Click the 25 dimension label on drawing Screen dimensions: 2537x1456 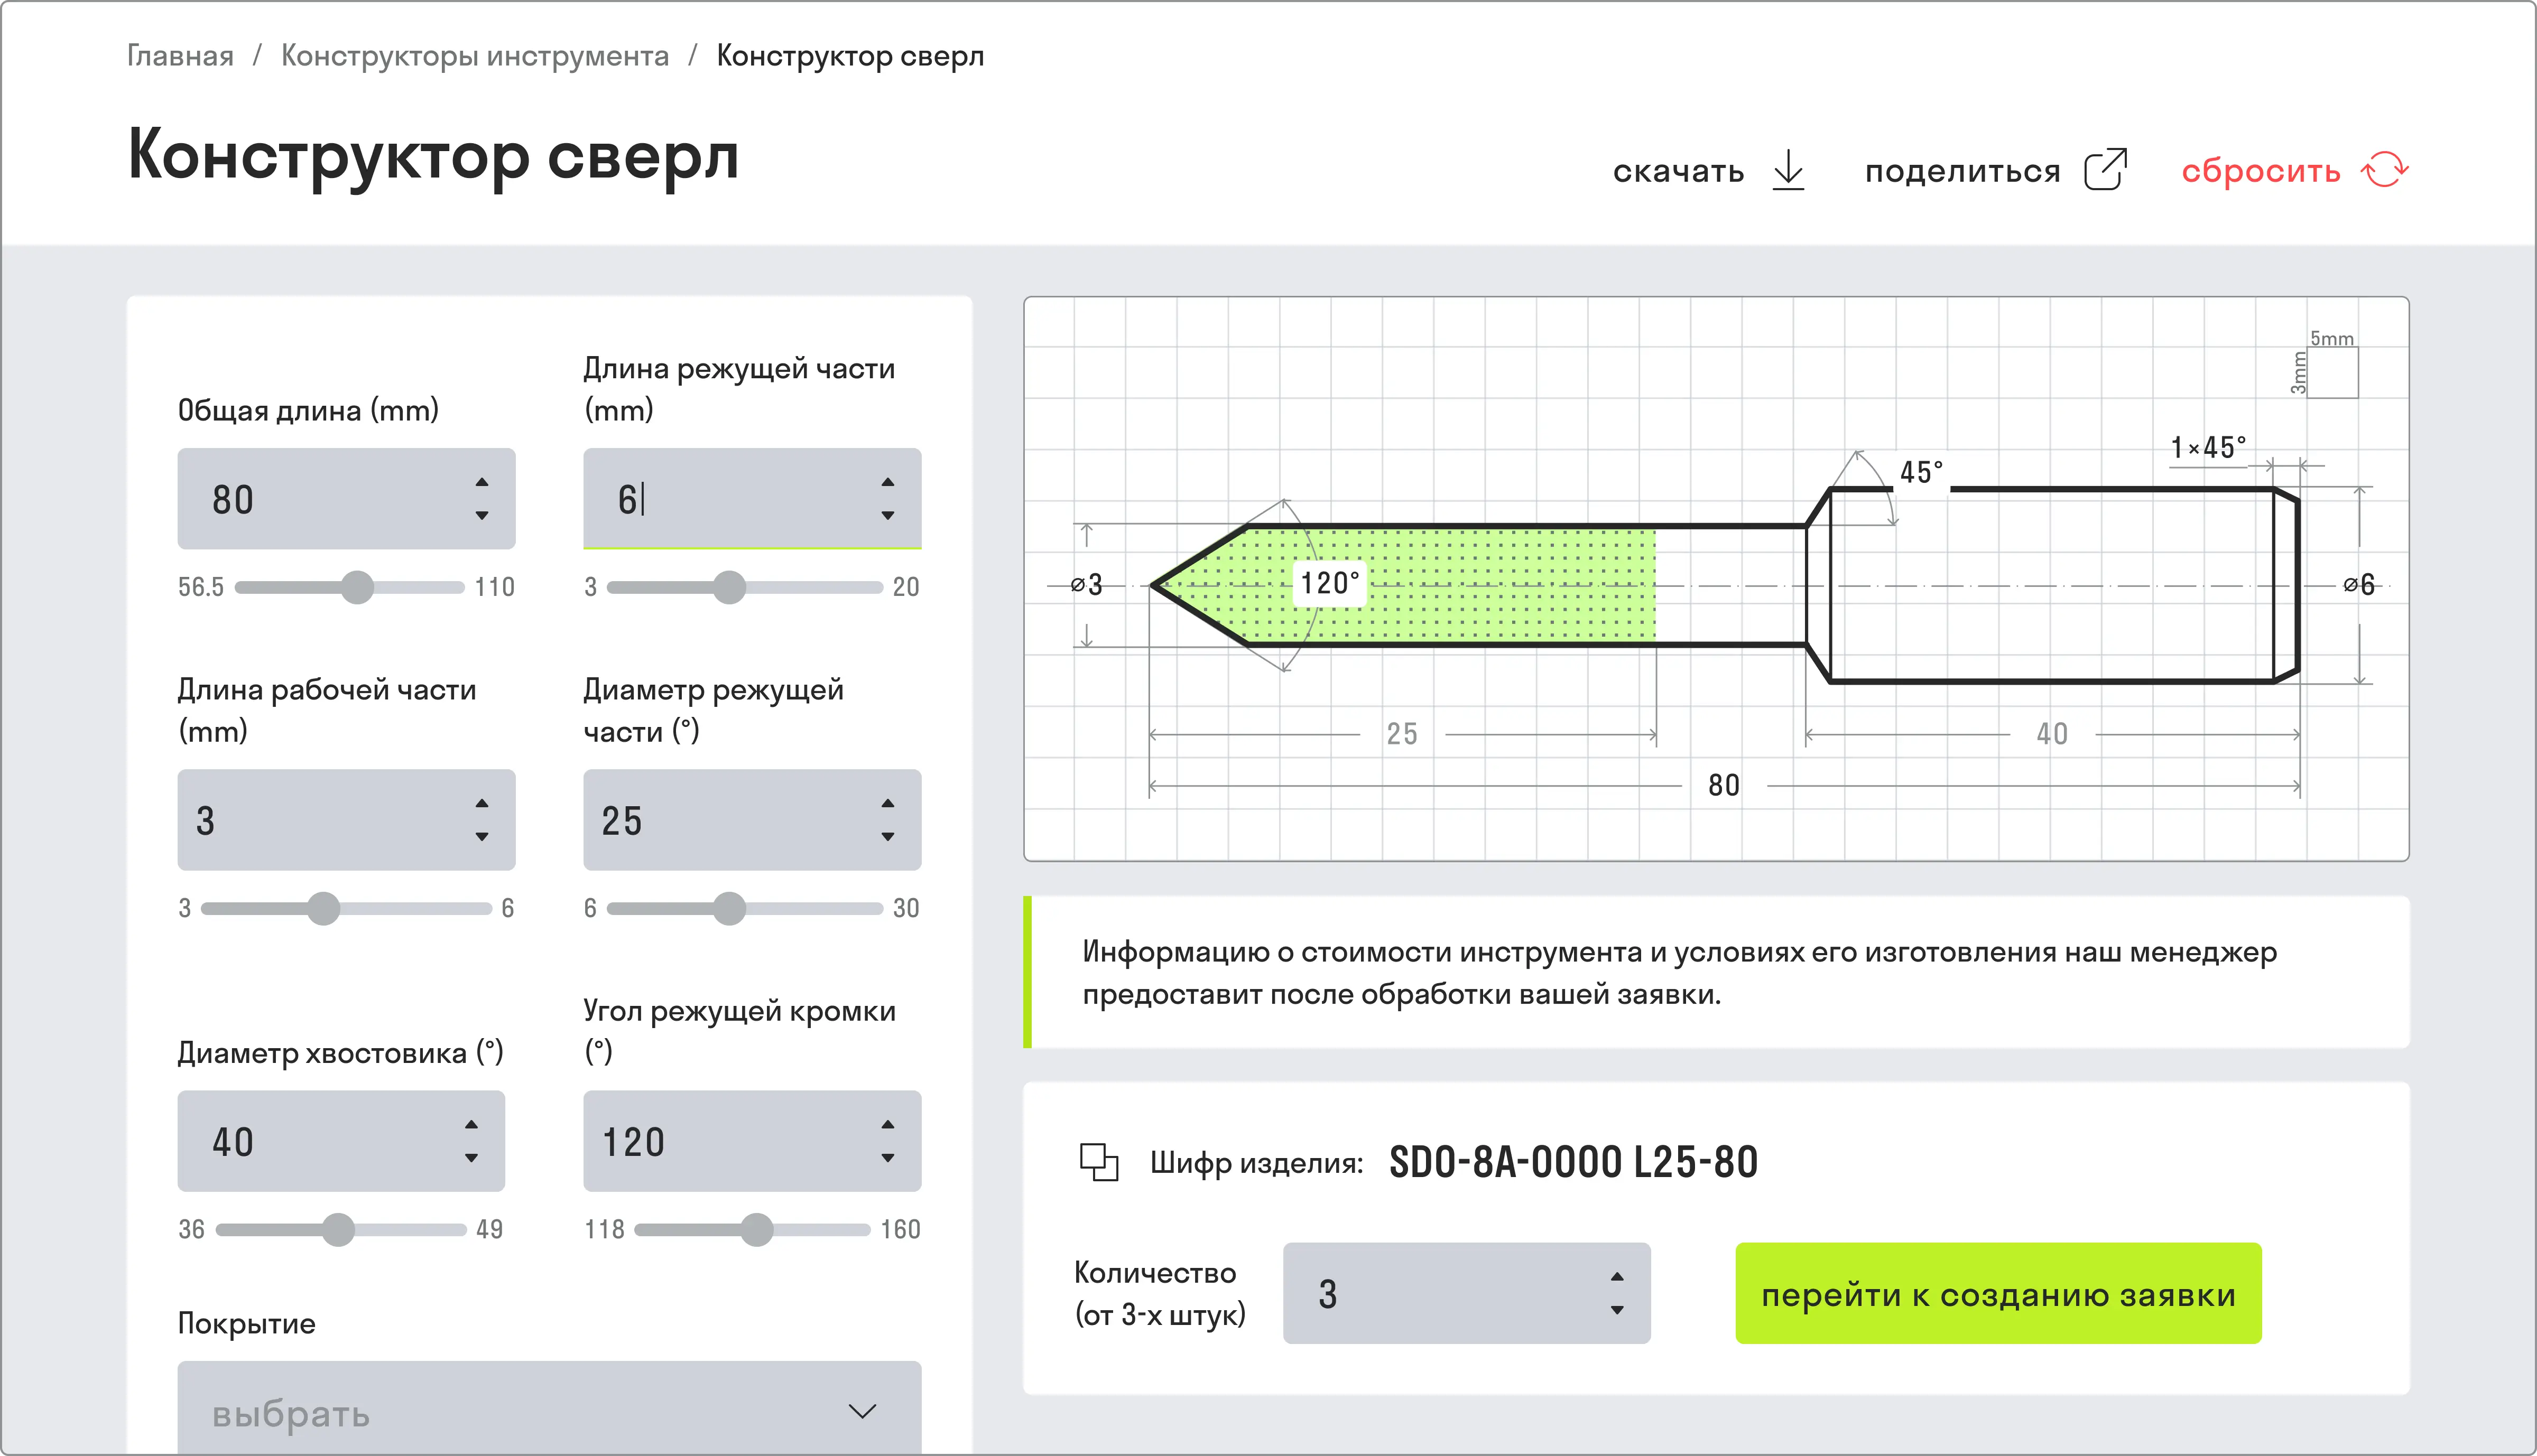[1402, 734]
